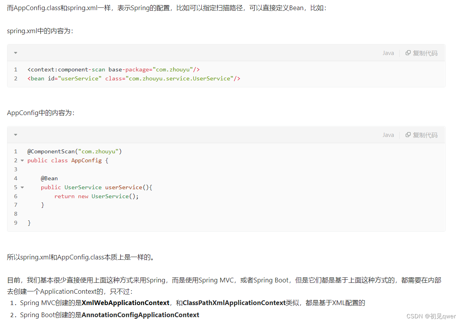Click the bold AnnotationConfigApplicationContext text

point(140,315)
